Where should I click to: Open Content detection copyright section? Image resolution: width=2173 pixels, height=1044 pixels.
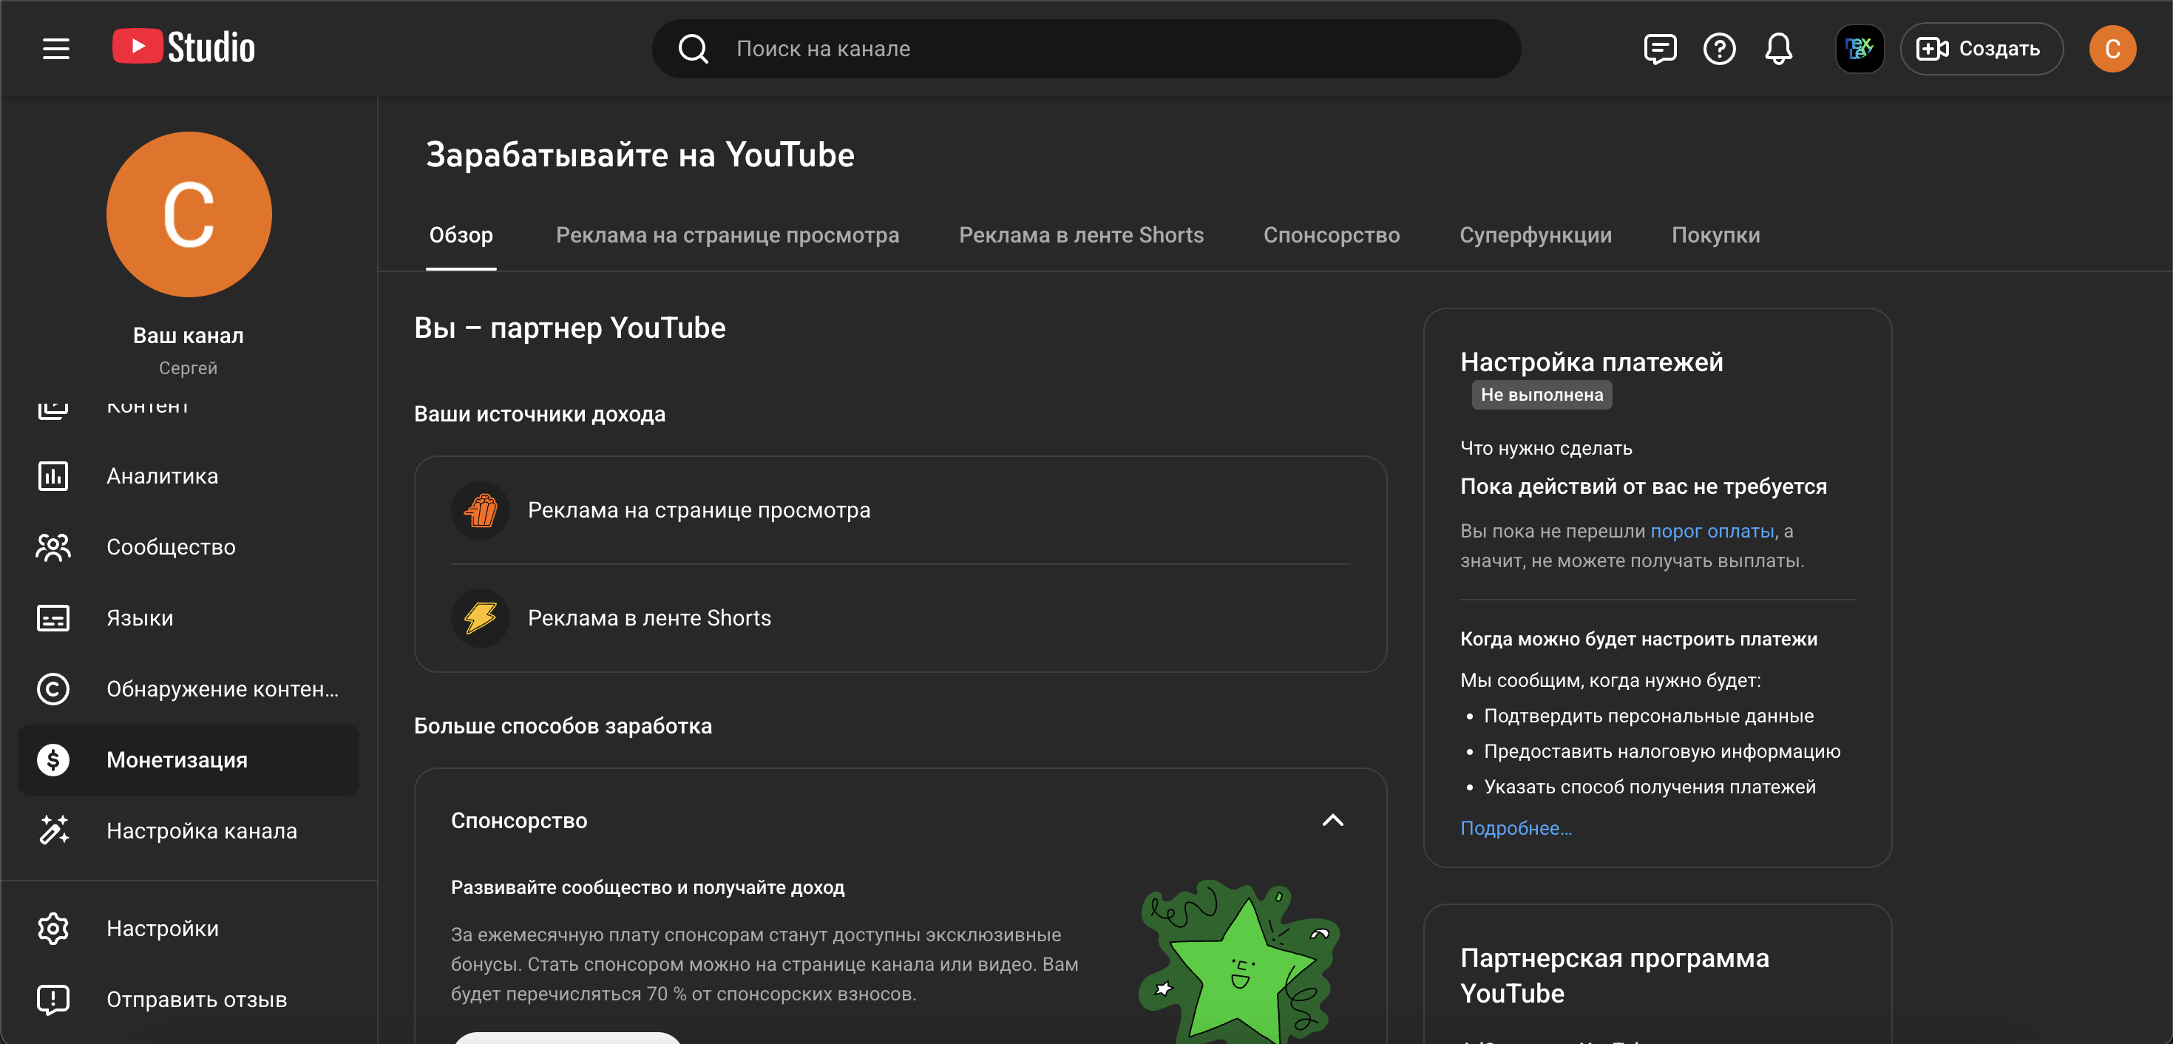pyautogui.click(x=221, y=689)
